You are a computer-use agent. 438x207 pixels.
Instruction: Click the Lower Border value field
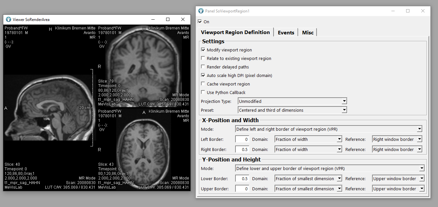click(242, 179)
